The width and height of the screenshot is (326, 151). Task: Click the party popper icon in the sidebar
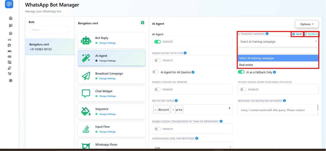(x=10, y=68)
